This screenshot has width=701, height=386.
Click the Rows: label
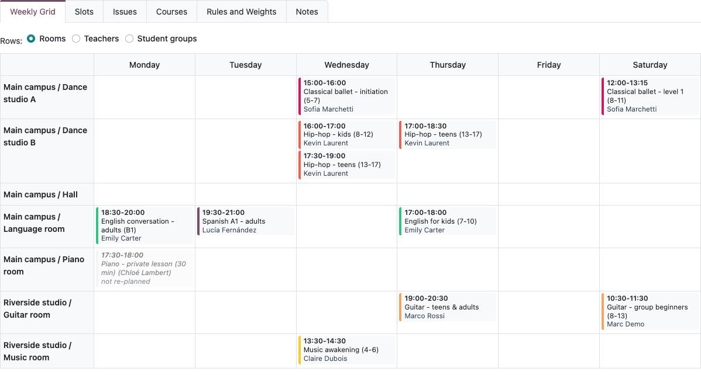pos(11,41)
